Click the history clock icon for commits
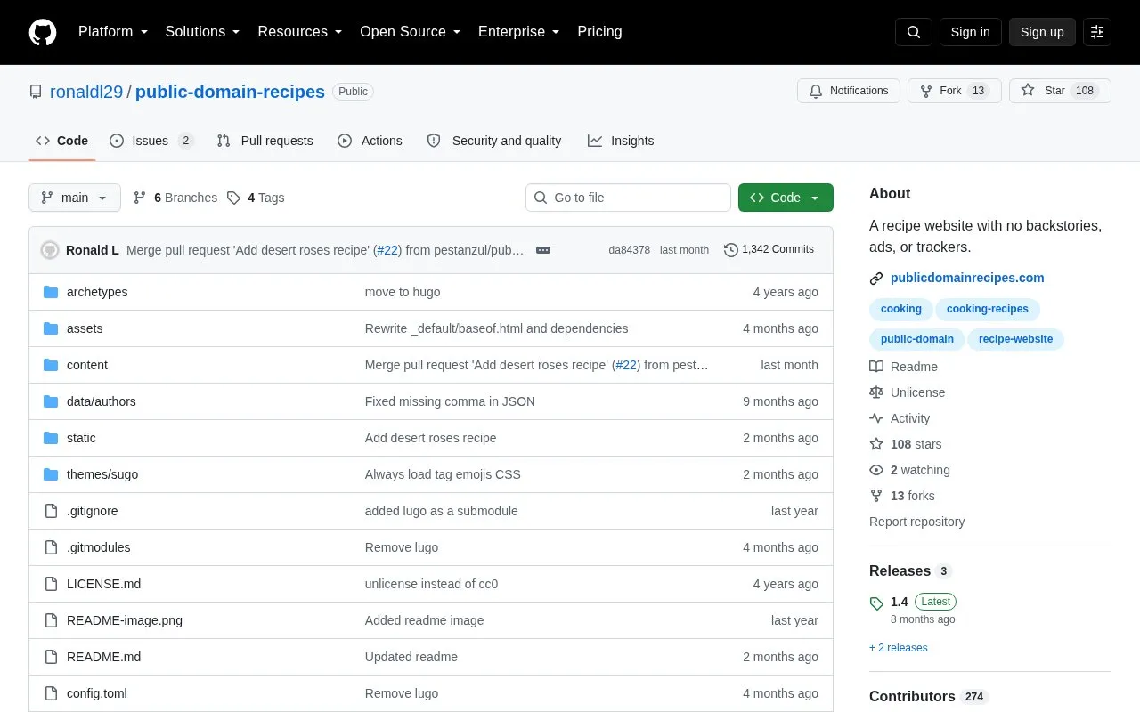 tap(731, 250)
